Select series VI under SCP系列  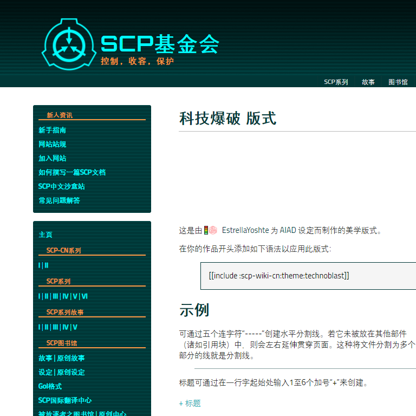84,296
